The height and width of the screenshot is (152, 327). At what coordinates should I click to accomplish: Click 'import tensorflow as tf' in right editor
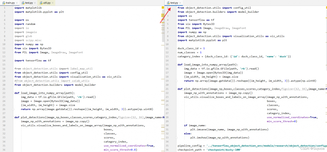tap(196, 20)
